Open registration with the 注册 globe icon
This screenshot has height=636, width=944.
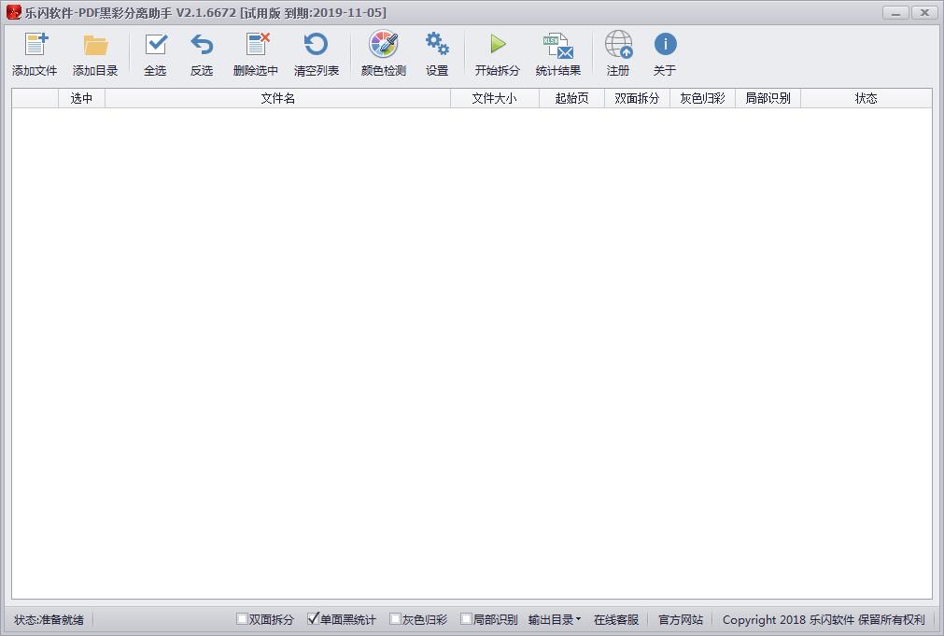click(x=617, y=52)
